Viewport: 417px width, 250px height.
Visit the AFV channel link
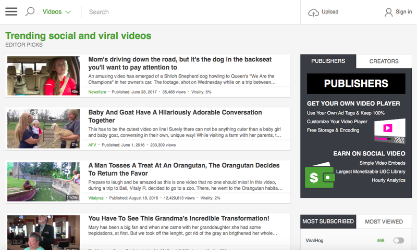tap(92, 145)
